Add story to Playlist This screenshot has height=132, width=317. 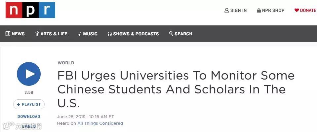(x=29, y=104)
